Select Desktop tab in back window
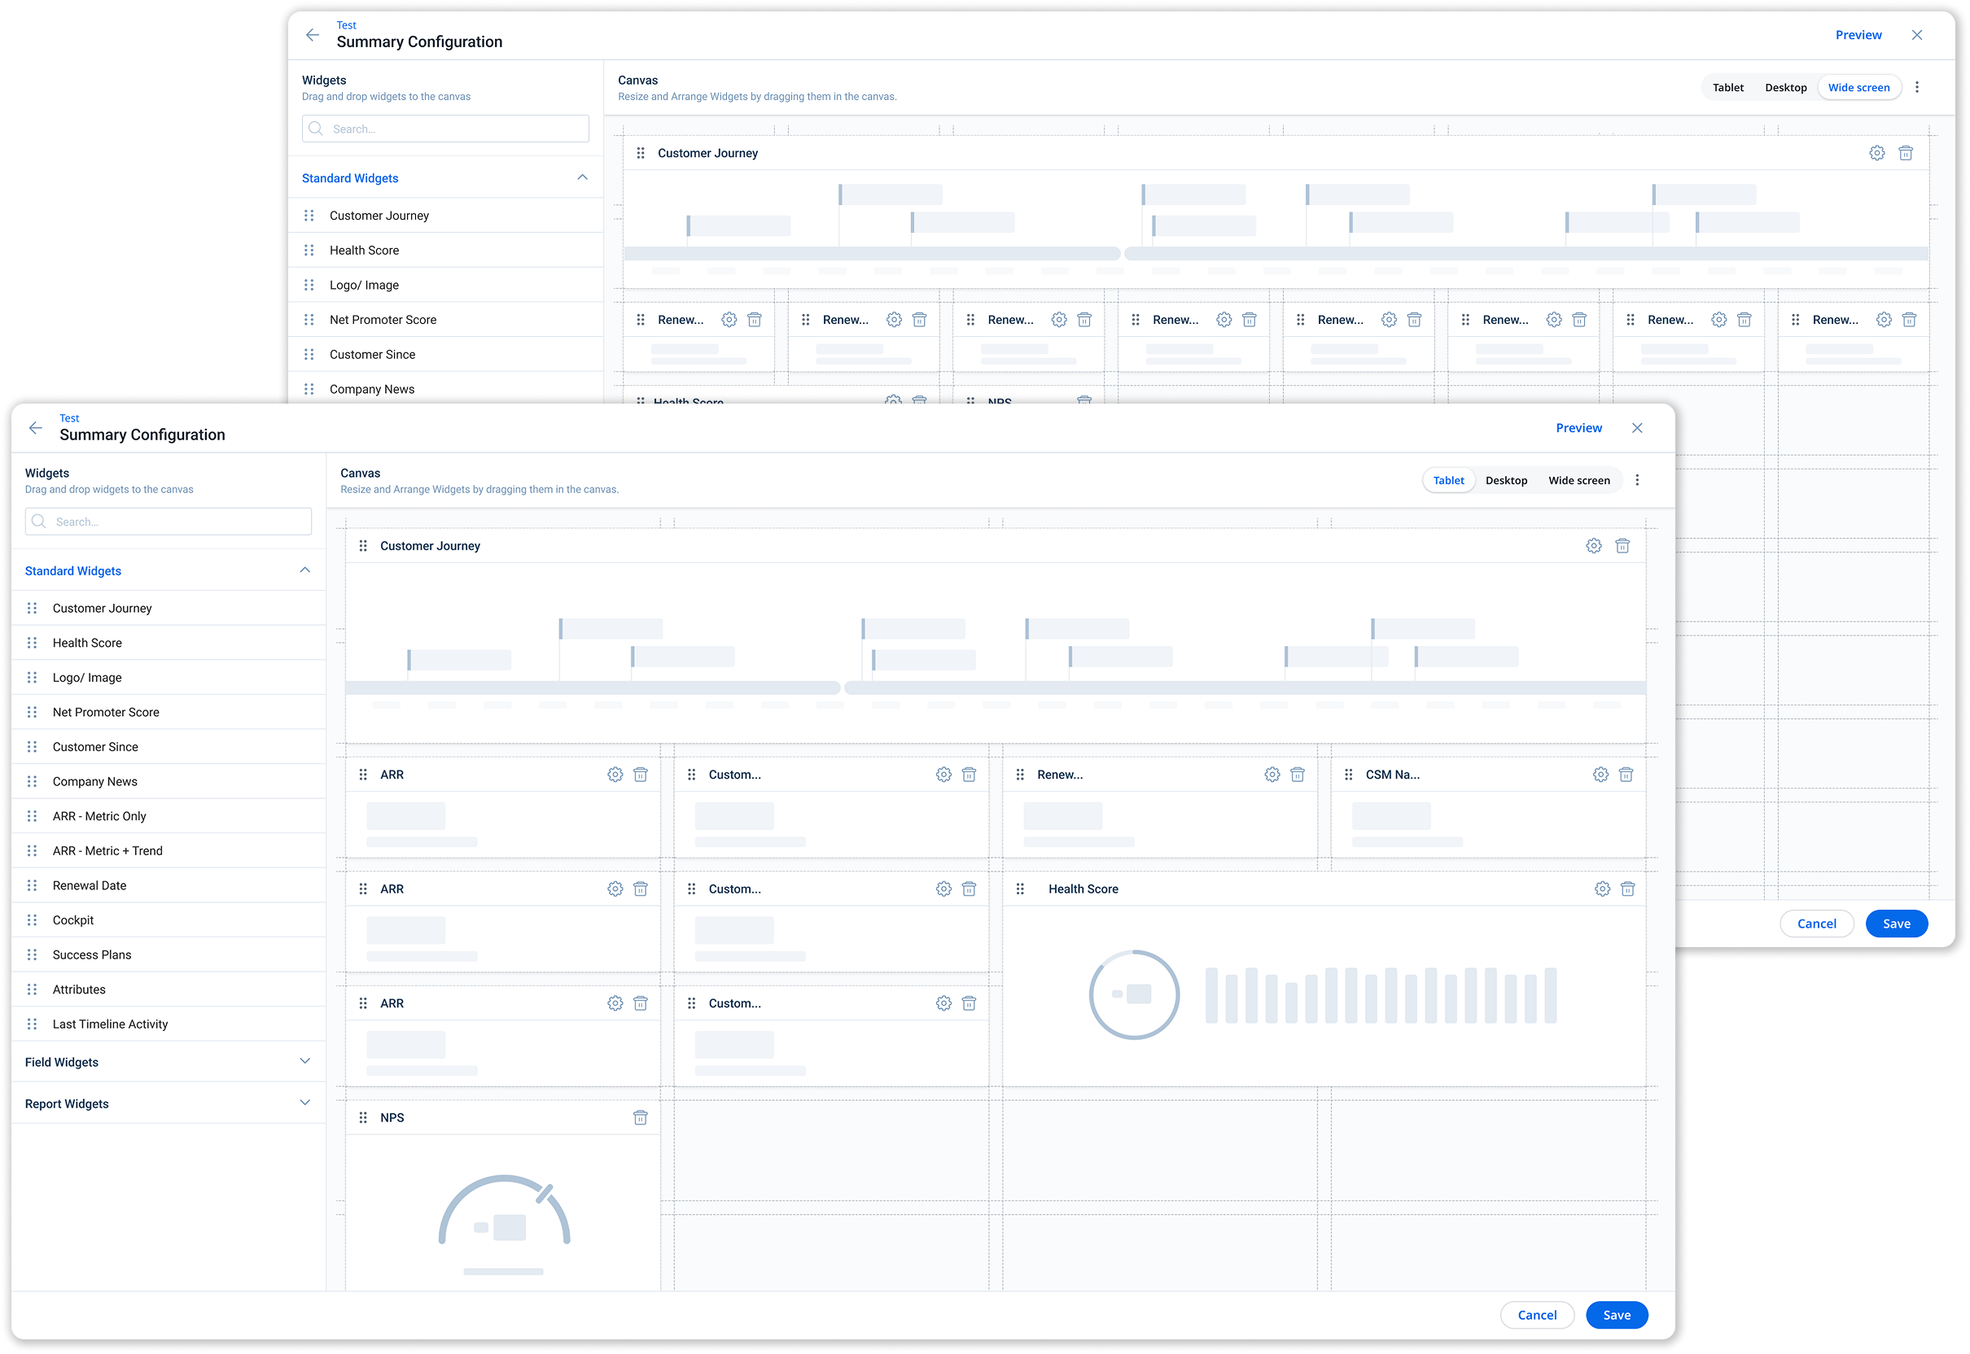 [1785, 87]
